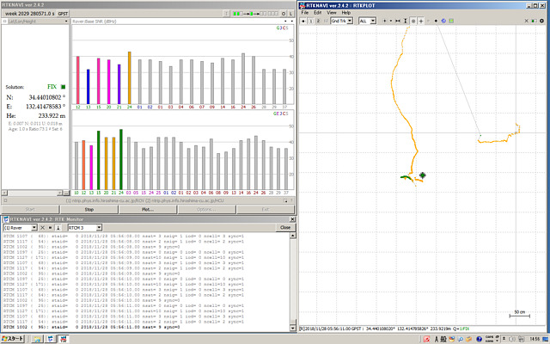Viewport: 550px width, 344px height.
Task: Toggle the GPST time format button
Action: pos(63,14)
